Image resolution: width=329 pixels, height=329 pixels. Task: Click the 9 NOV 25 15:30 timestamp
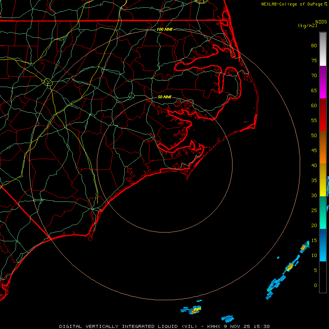point(247,326)
